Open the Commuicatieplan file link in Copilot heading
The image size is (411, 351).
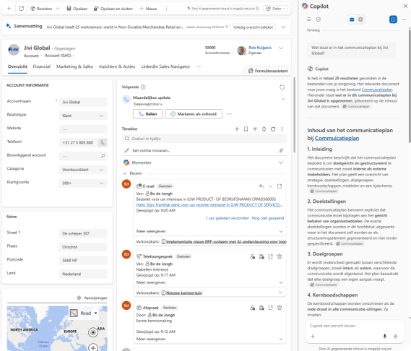[337, 138]
